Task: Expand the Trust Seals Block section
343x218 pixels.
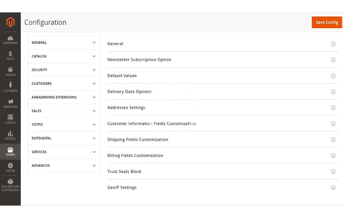Action: click(333, 172)
